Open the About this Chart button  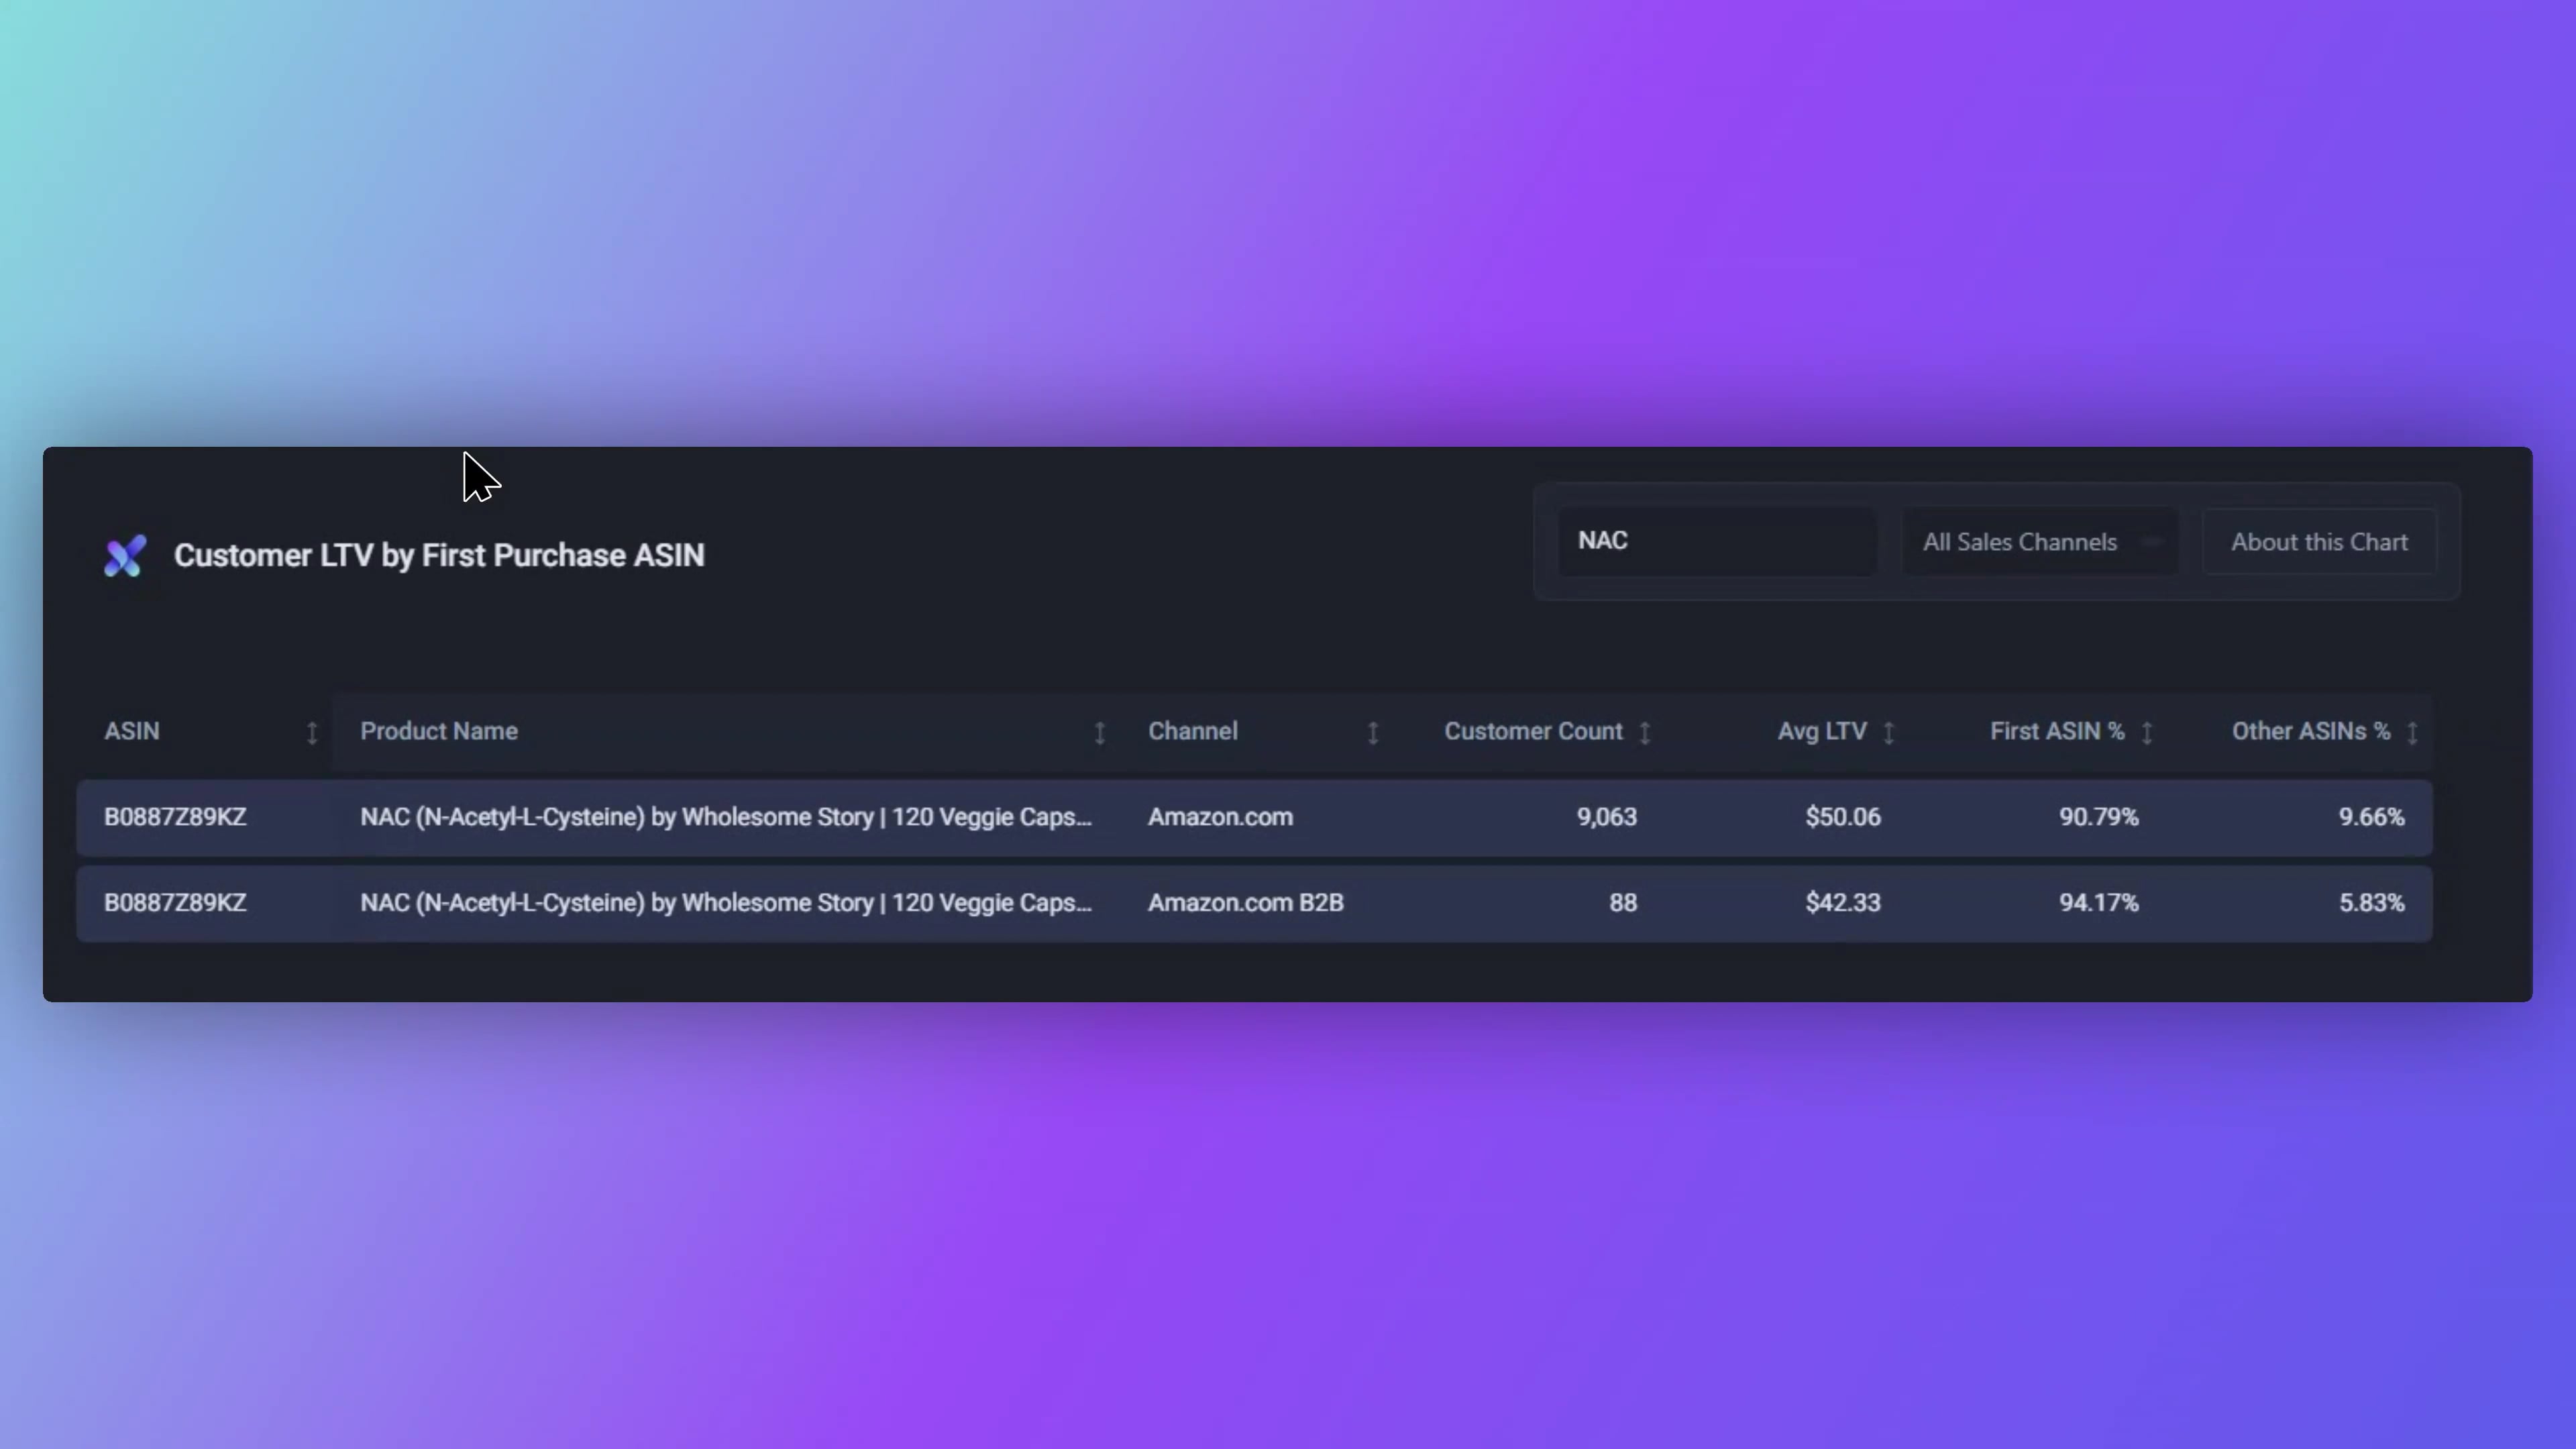[x=2319, y=542]
